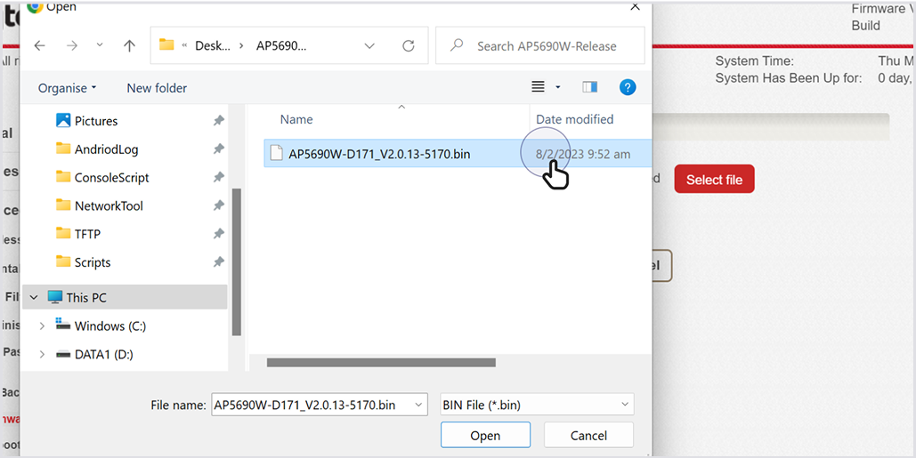Go forward using the Forward arrow
This screenshot has height=458, width=916.
click(x=71, y=46)
